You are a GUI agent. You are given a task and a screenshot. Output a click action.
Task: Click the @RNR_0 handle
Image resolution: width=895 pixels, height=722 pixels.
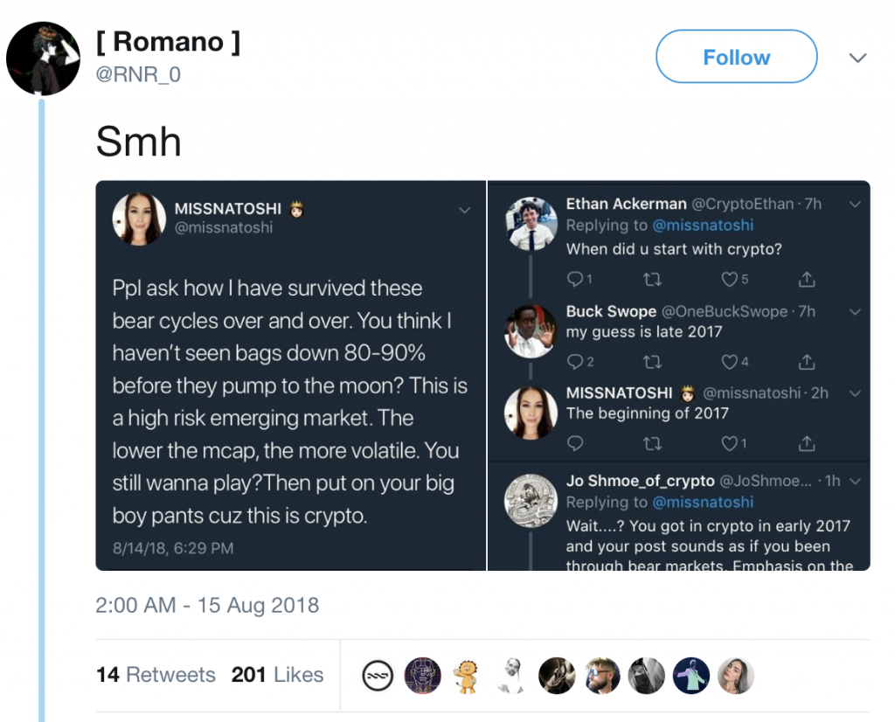137,74
